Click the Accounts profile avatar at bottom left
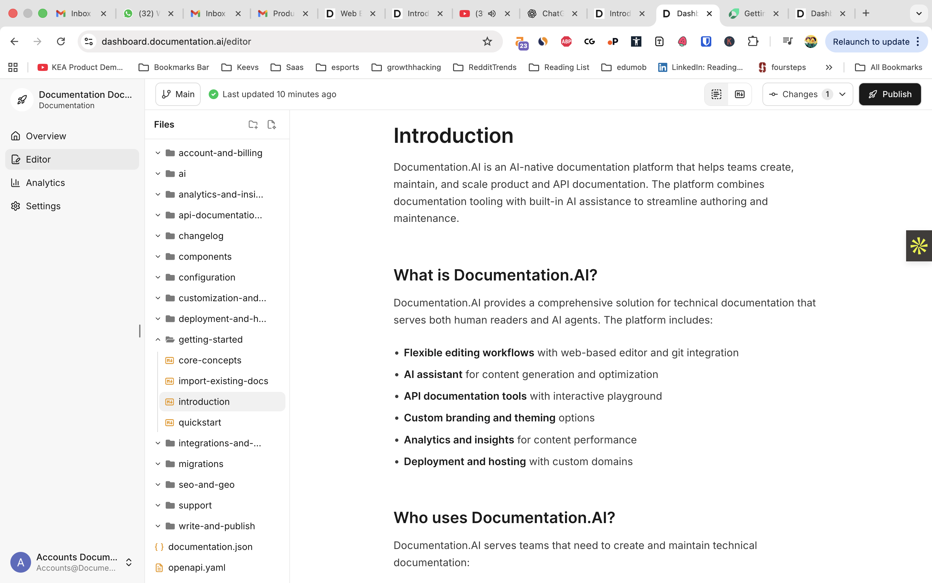 point(20,562)
